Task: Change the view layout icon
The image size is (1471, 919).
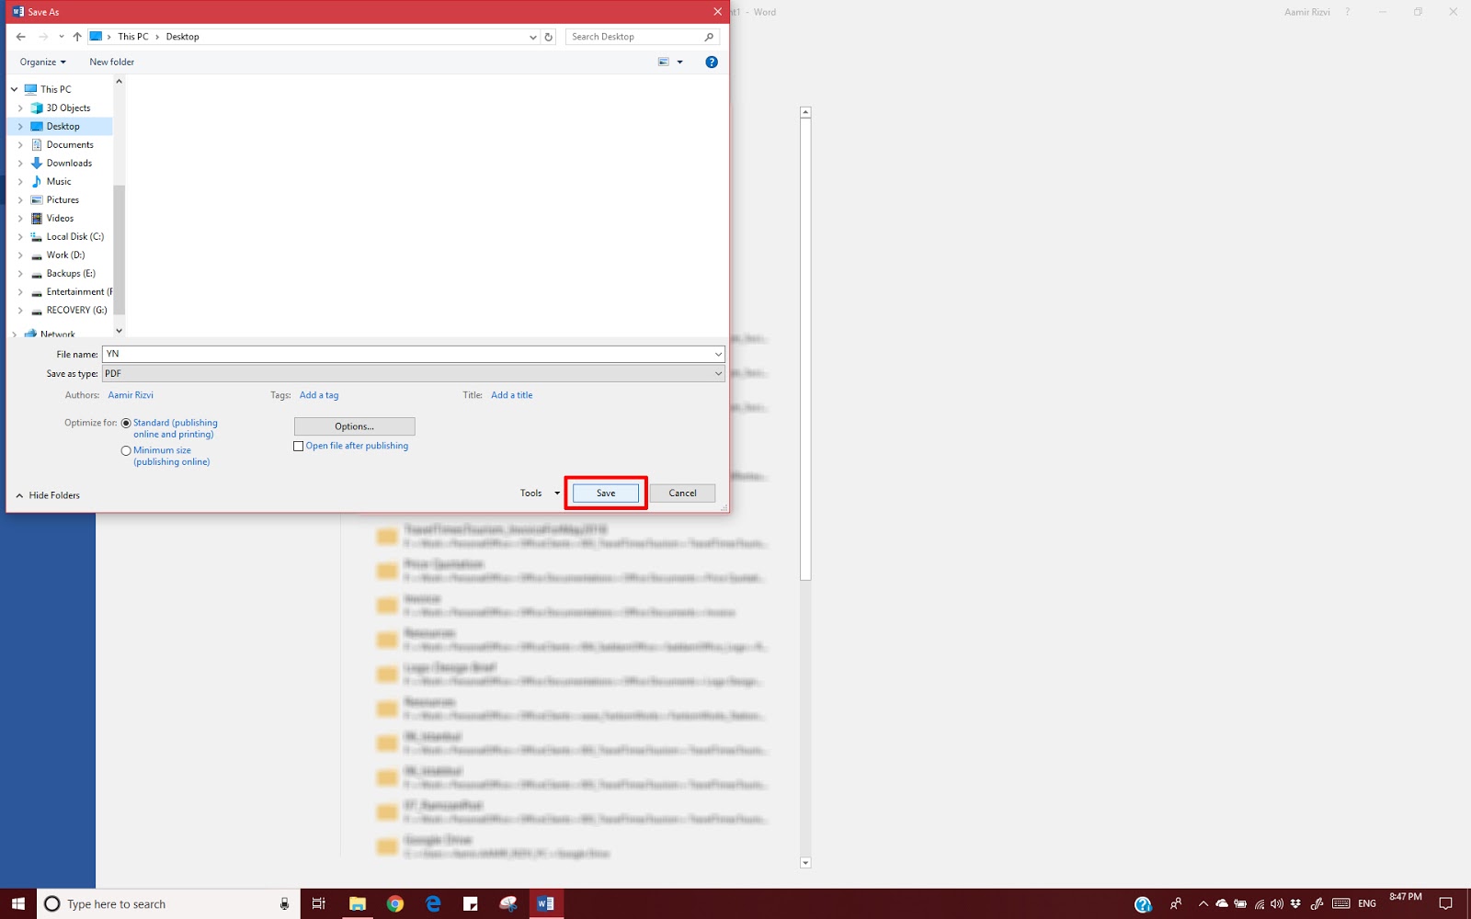Action: point(664,62)
